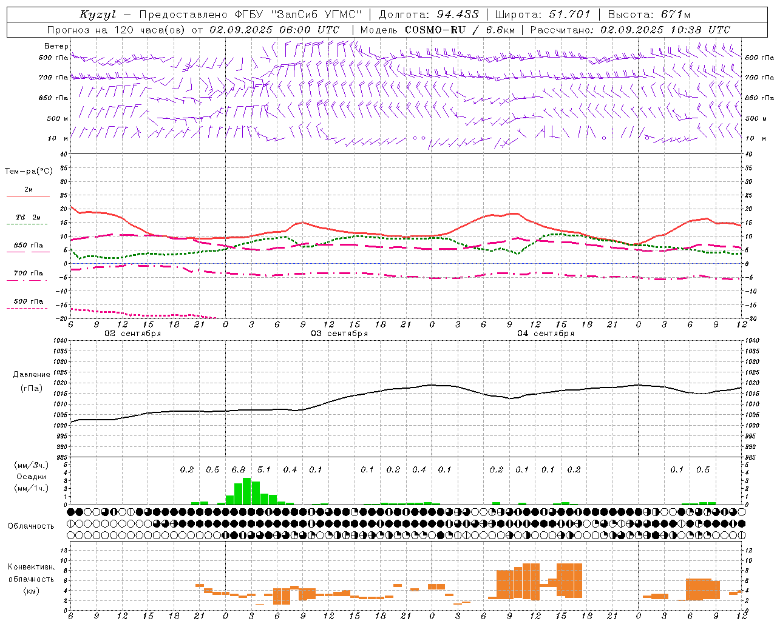
Task: Click the station name Kyzyl in title
Action: coord(97,15)
